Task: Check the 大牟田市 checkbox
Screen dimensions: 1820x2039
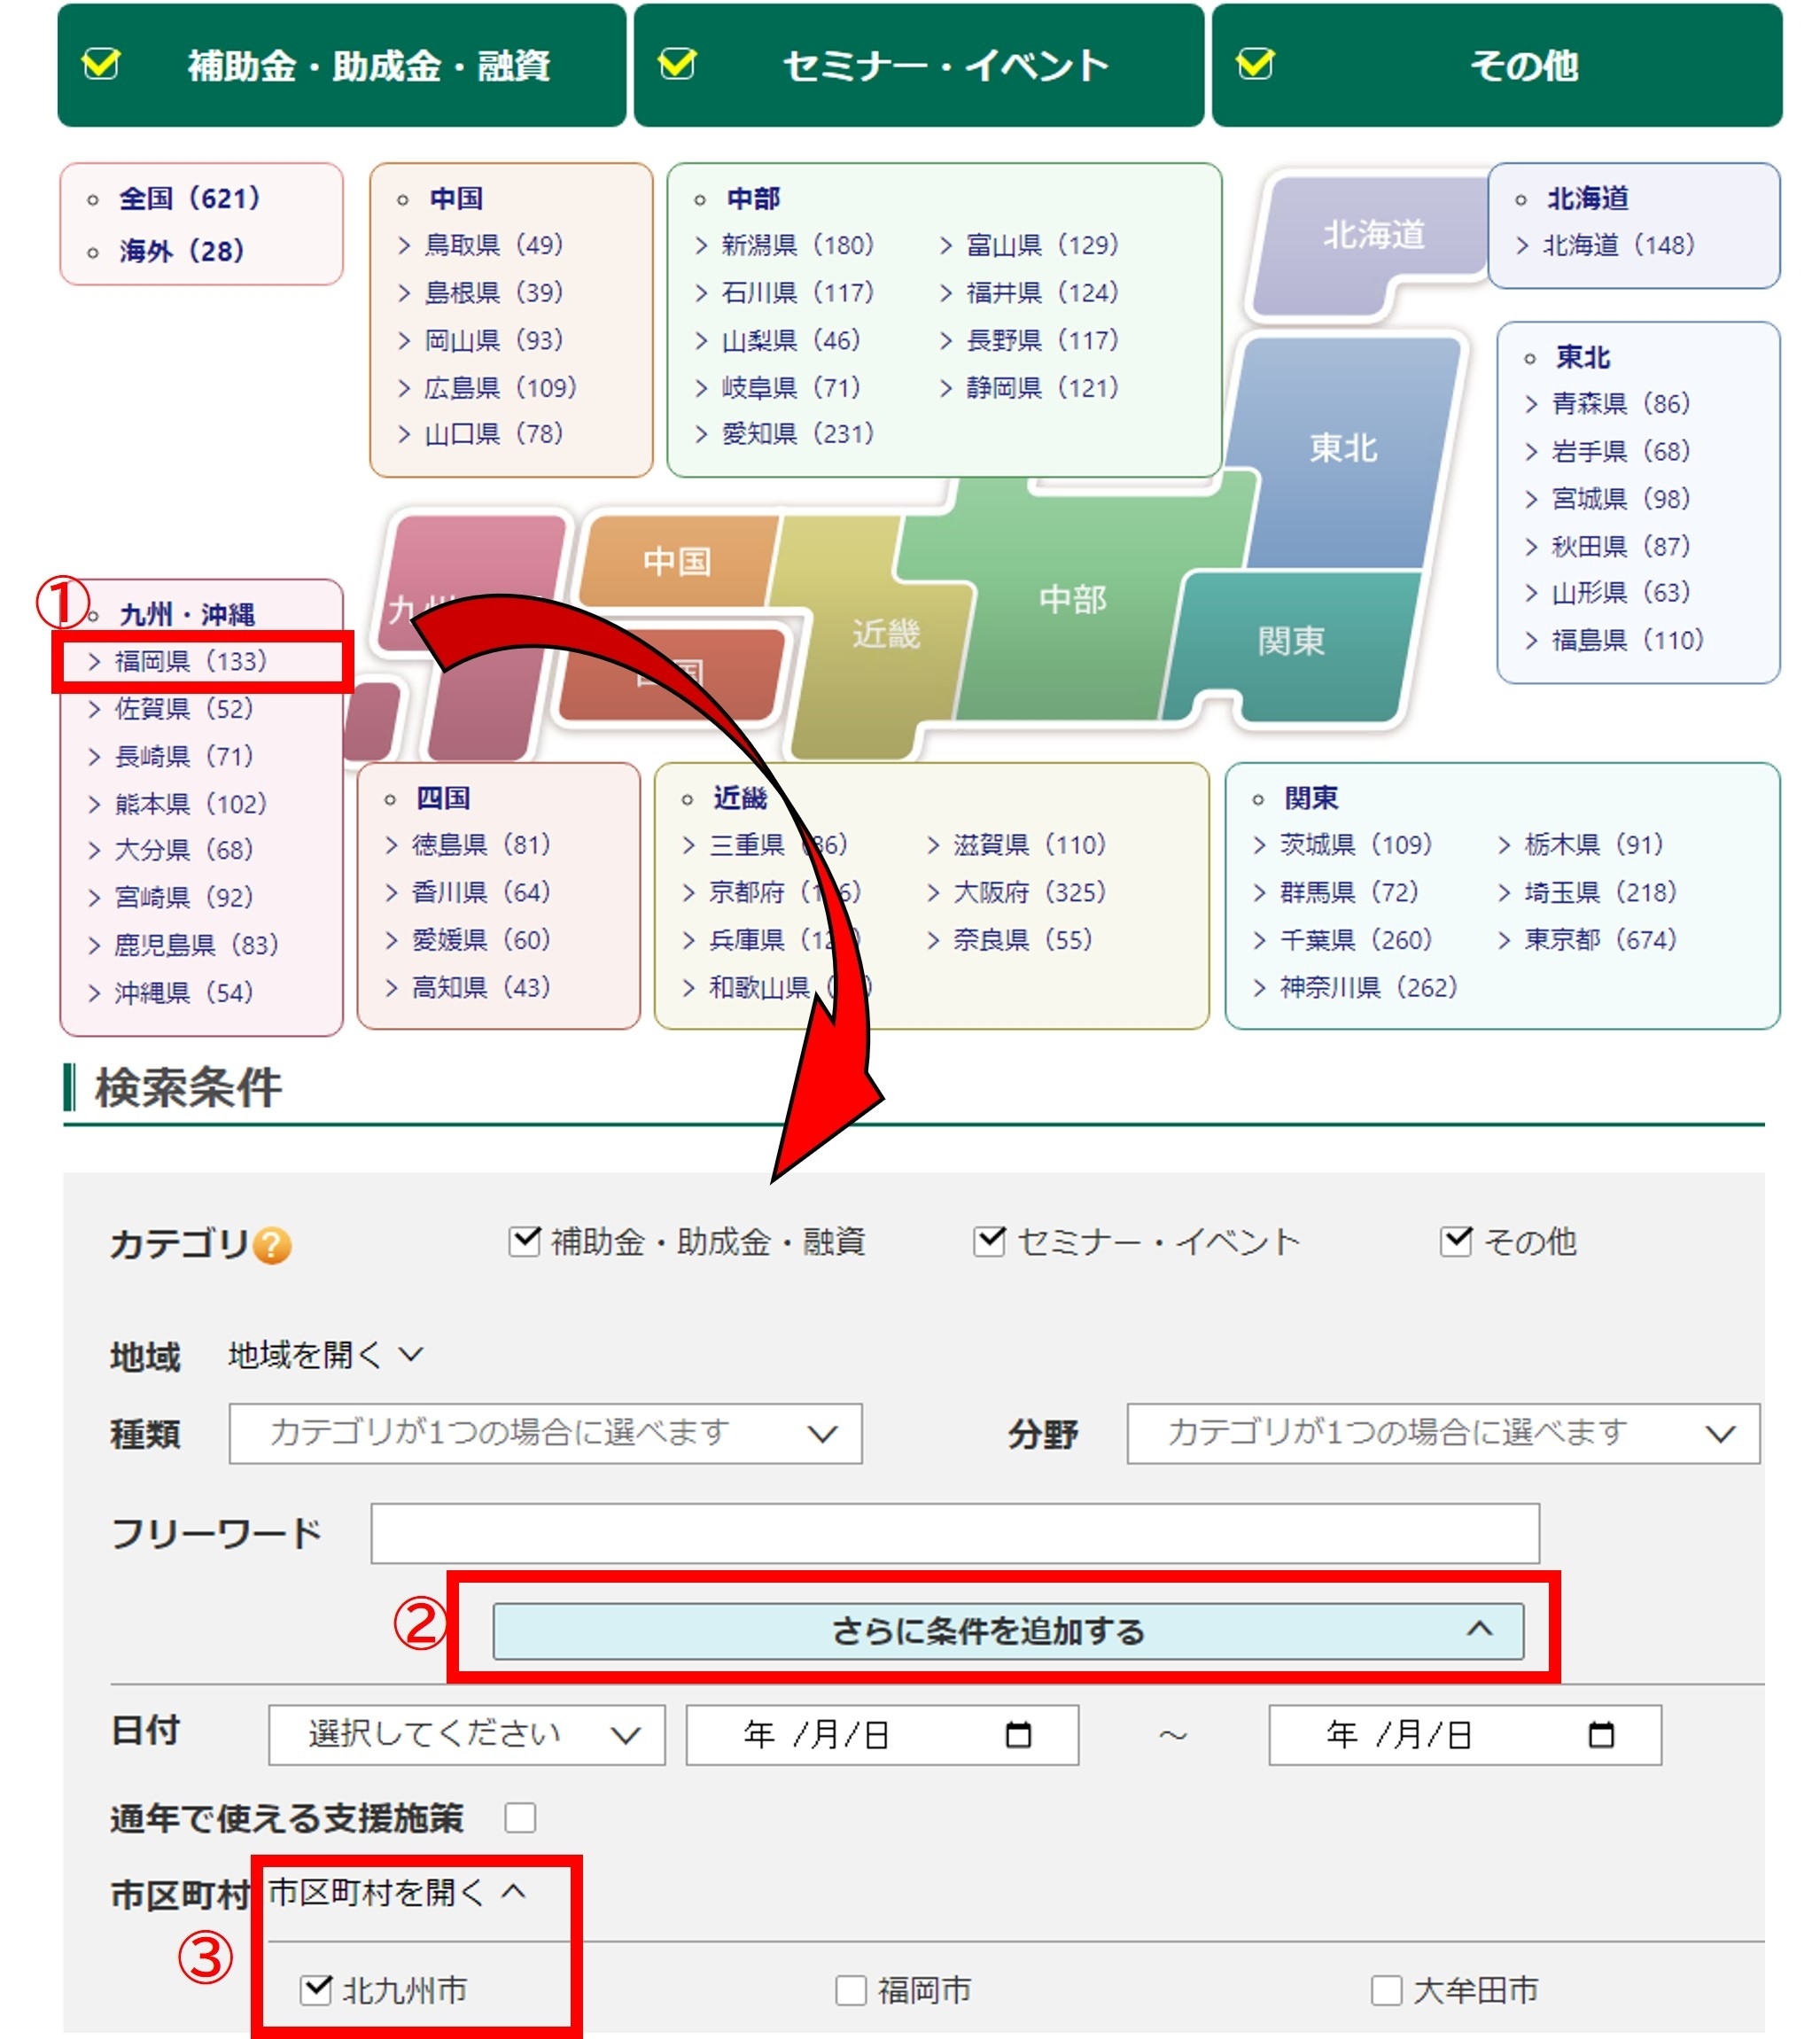Action: (x=1386, y=1990)
